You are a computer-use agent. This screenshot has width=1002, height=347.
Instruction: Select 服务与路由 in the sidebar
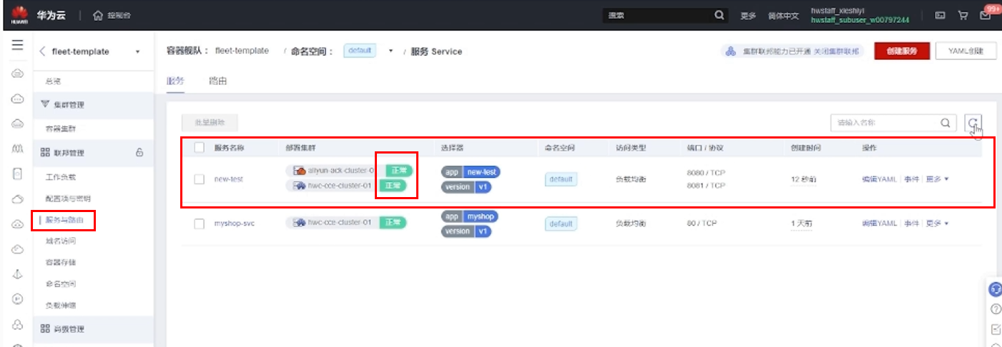tap(64, 220)
